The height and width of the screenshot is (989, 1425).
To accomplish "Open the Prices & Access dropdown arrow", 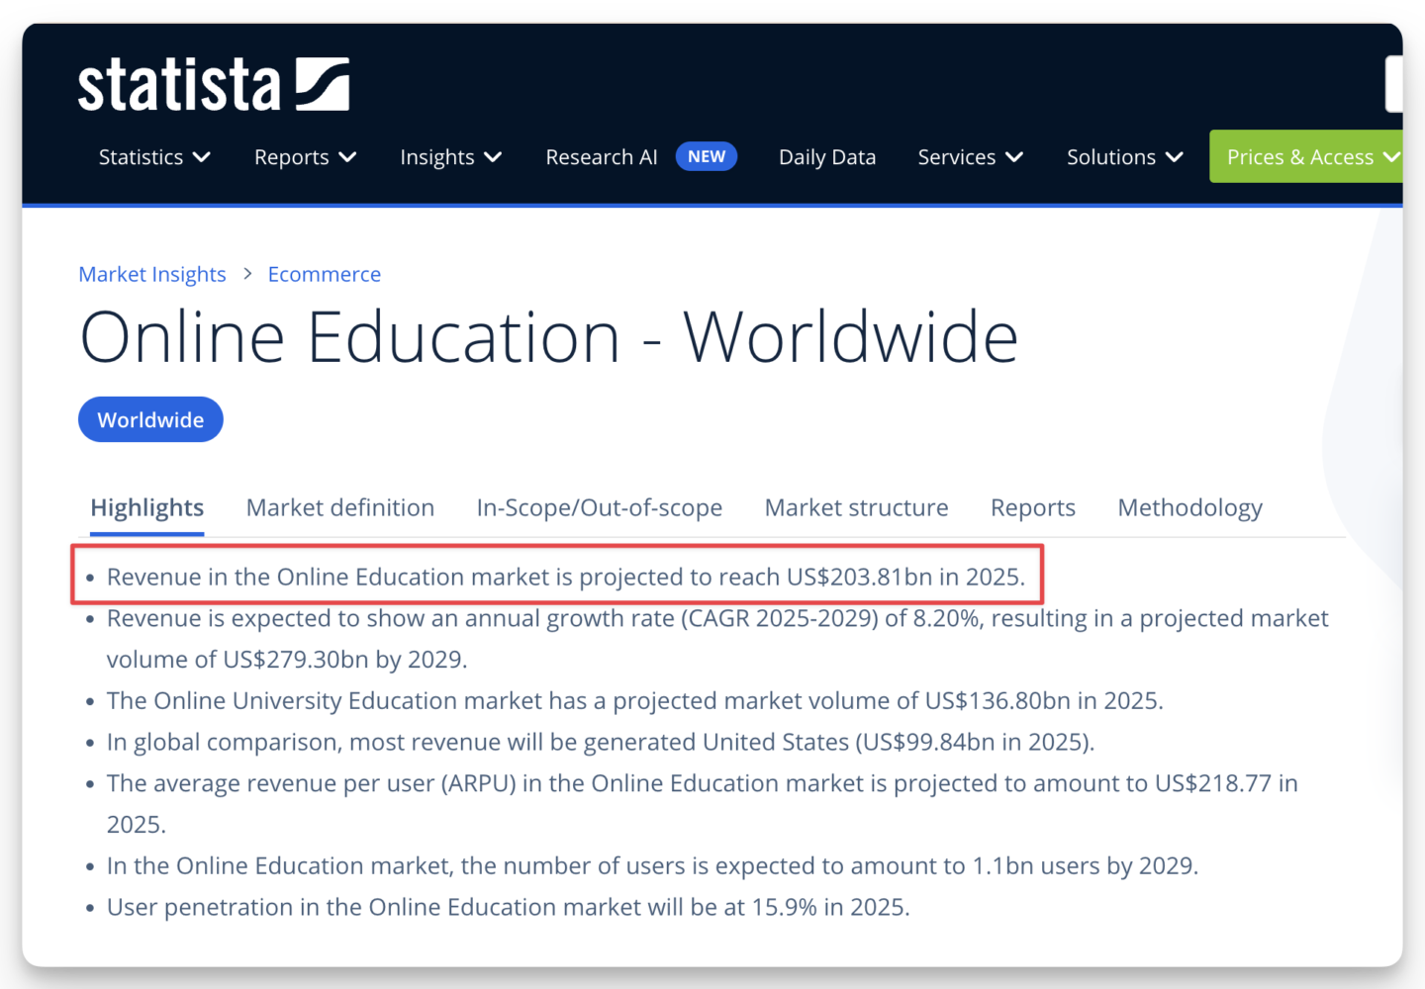I will click(1391, 157).
